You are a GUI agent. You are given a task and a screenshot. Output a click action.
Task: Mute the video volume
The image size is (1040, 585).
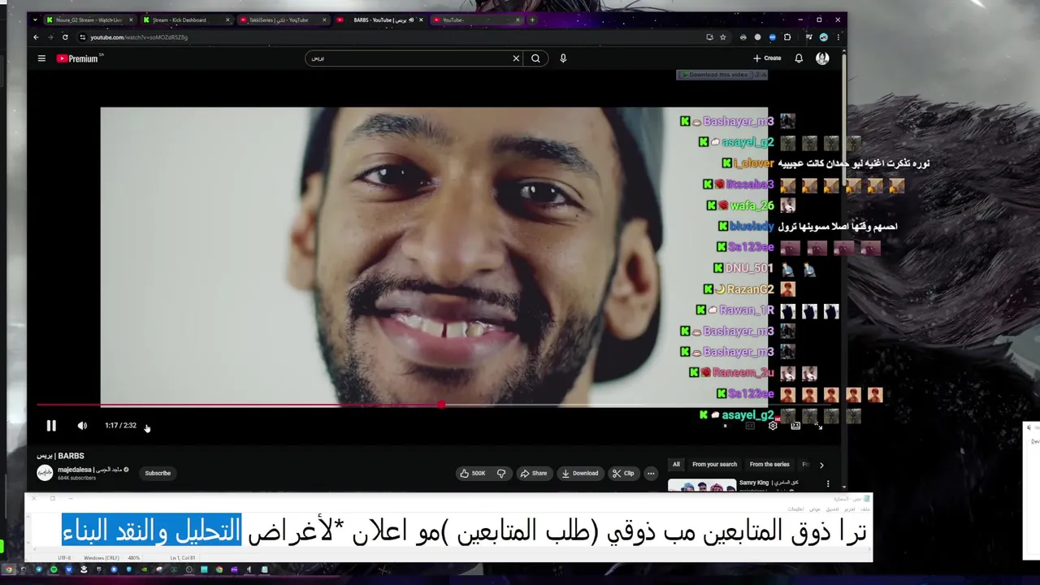pos(82,426)
